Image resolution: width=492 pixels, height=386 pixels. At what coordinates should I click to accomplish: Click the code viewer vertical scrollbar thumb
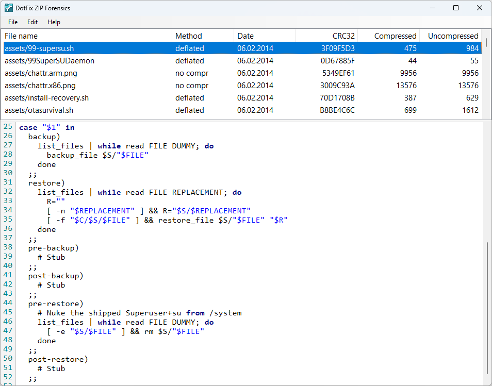point(487,308)
